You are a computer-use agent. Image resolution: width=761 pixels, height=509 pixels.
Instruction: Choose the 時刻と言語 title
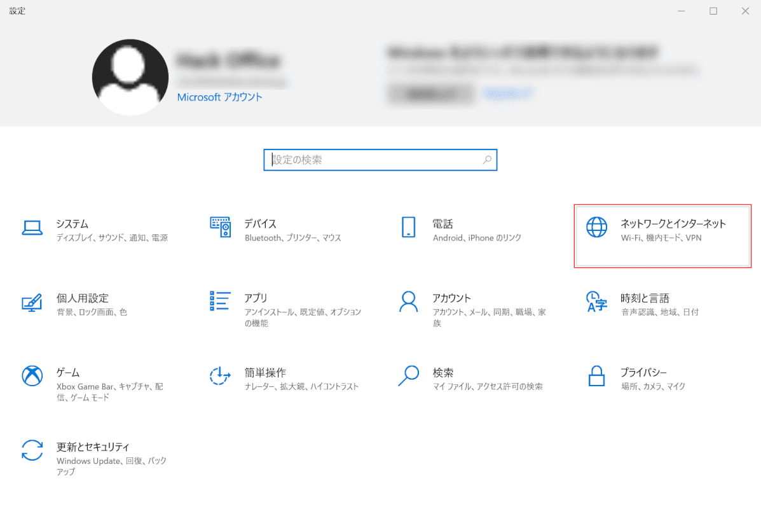645,298
